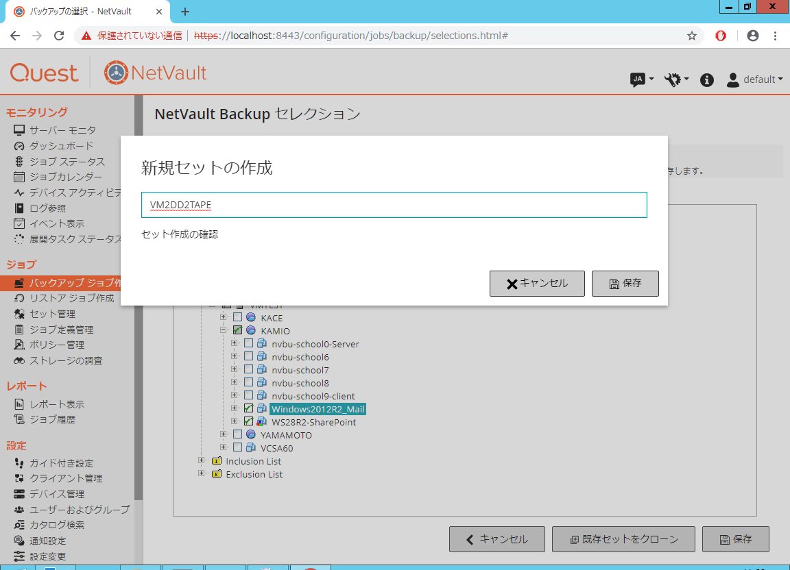The width and height of the screenshot is (790, 570).
Task: Open a new browser tab
Action: point(185,12)
